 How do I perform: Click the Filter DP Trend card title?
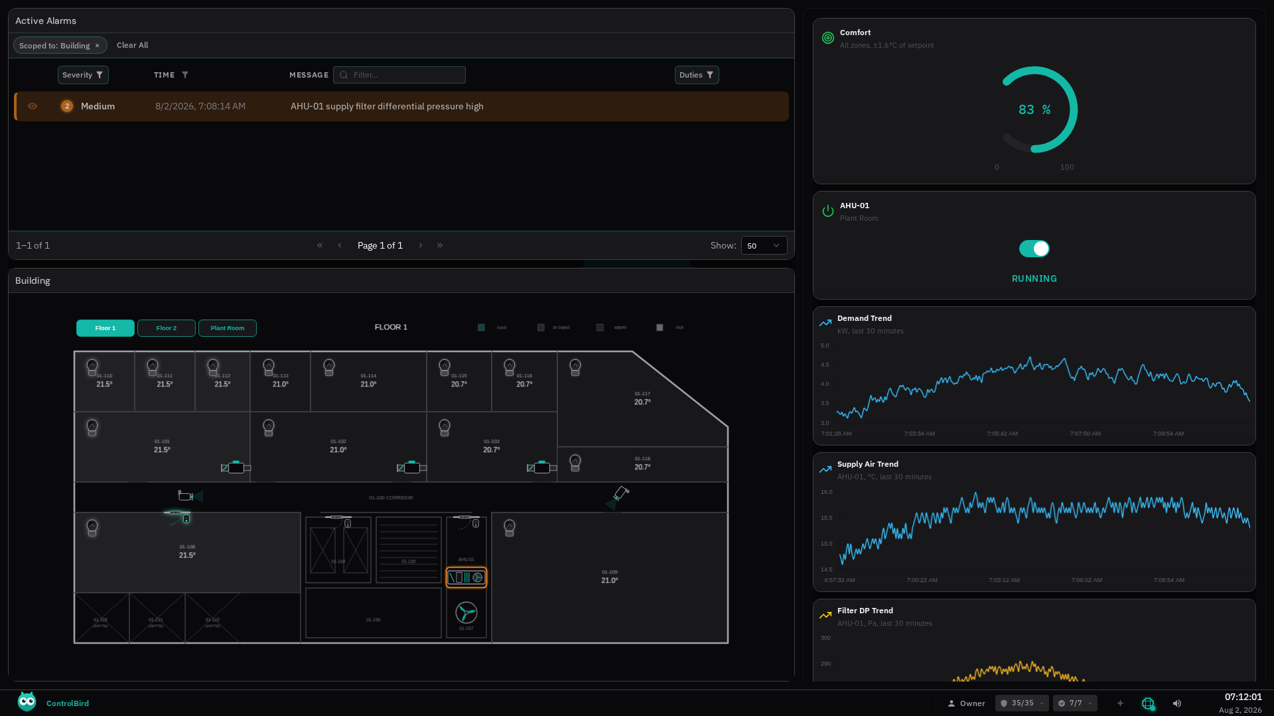tap(865, 611)
